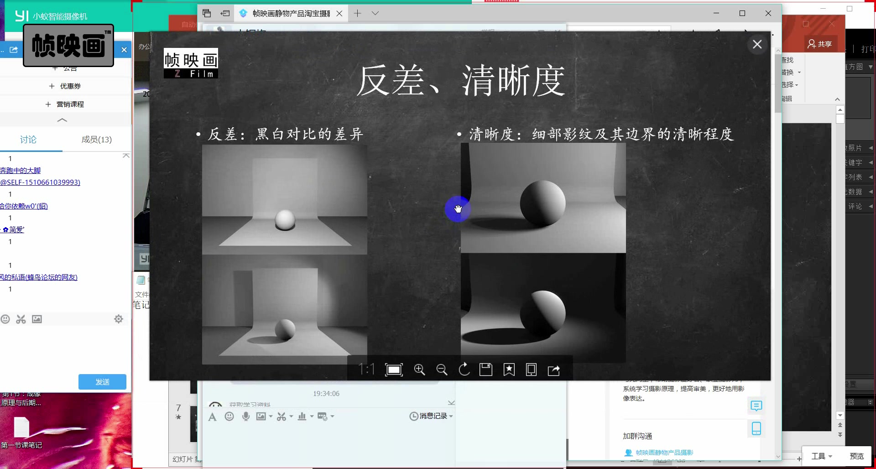
Task: Click the share icon in left panel header
Action: (x=14, y=50)
